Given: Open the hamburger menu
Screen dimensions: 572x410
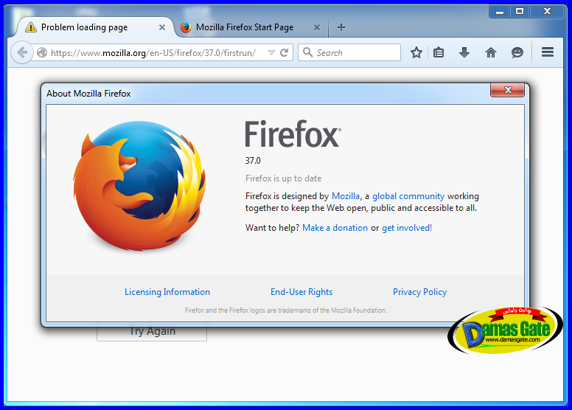Looking at the screenshot, I should (x=547, y=52).
